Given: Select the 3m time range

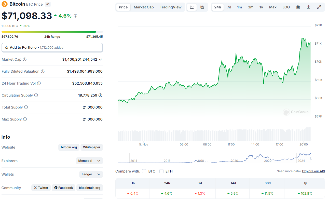Looking at the screenshot, I should [x=251, y=7].
